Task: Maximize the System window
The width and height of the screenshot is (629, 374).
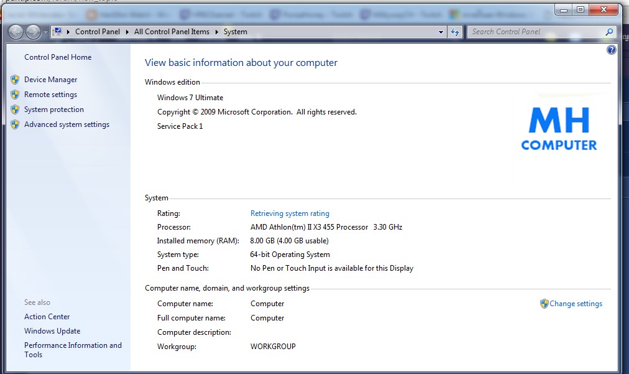Action: pos(581,9)
